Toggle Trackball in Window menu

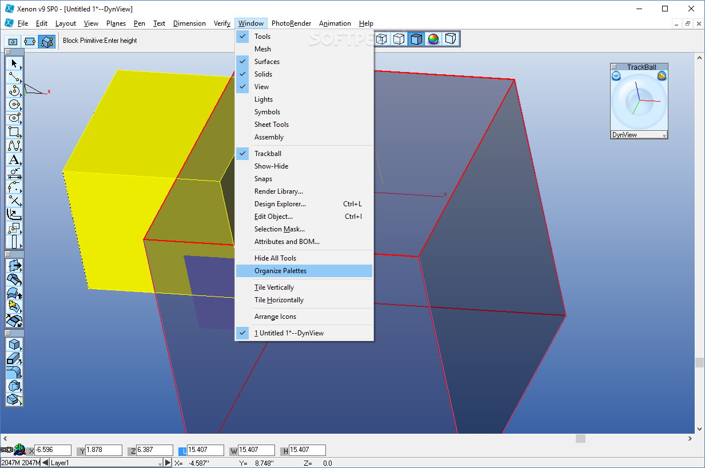click(x=304, y=154)
